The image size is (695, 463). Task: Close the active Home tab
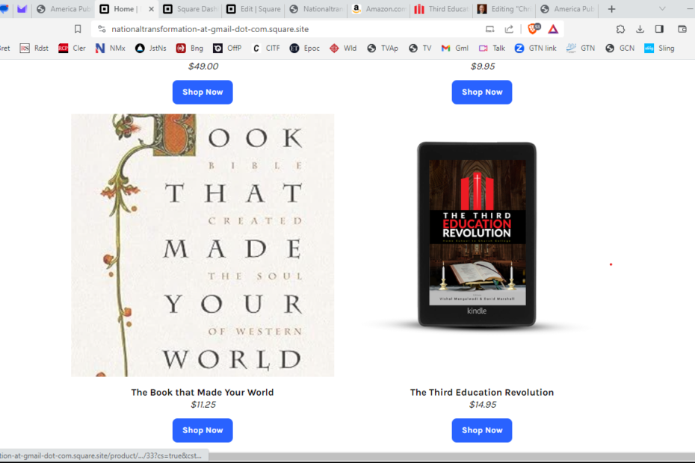[151, 9]
